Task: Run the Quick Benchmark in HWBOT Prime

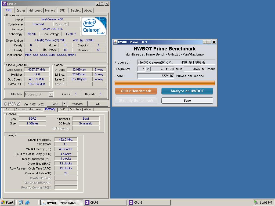Action: [x=136, y=91]
